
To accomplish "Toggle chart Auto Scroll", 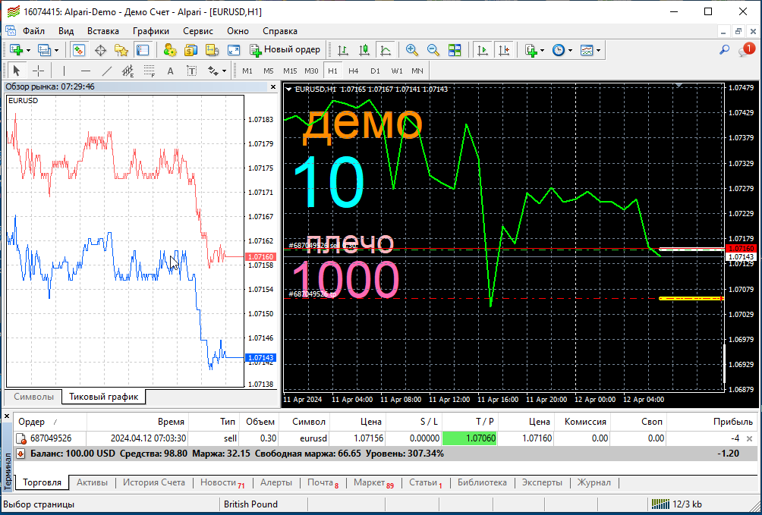I will (x=483, y=50).
